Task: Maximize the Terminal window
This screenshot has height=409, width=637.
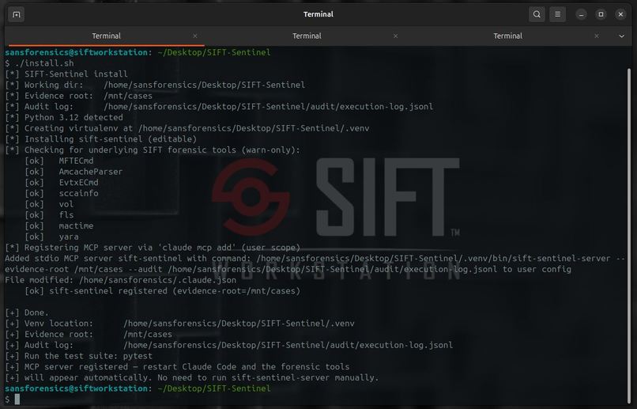Action: [601, 15]
